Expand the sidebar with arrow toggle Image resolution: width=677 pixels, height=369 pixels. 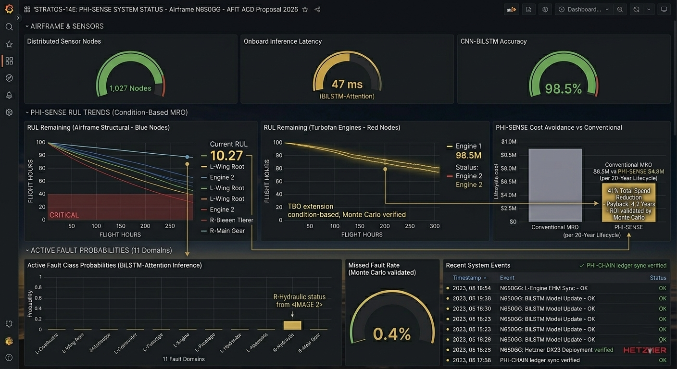(18, 18)
